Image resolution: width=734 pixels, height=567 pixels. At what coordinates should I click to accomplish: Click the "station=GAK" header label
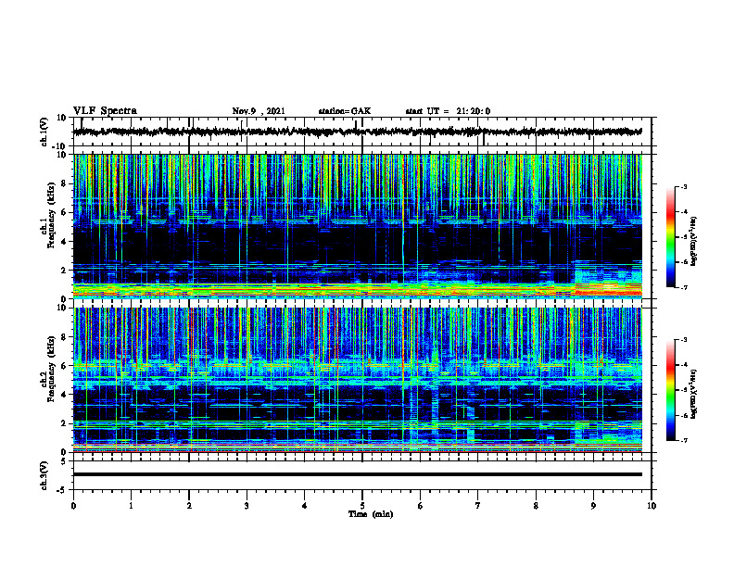click(x=345, y=111)
